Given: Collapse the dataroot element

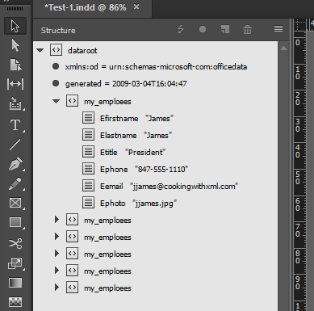Looking at the screenshot, I should tap(40, 50).
